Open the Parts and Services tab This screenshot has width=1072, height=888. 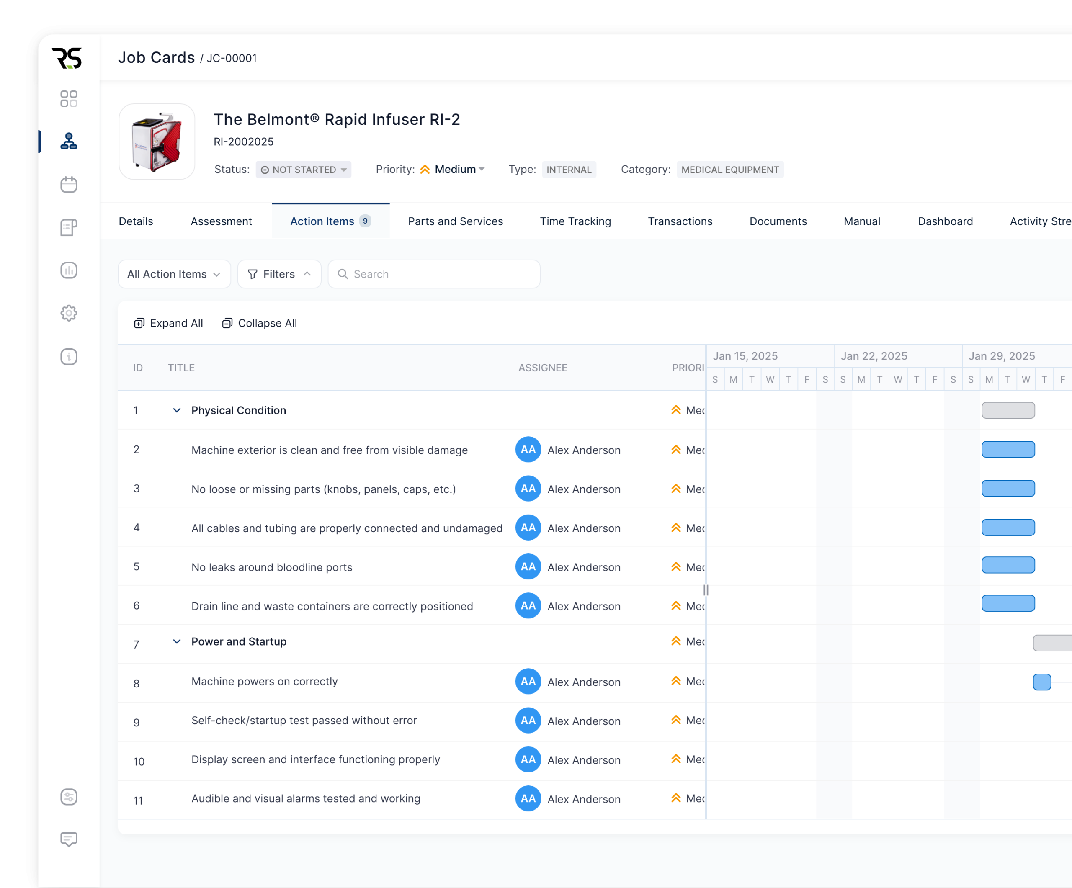click(455, 221)
